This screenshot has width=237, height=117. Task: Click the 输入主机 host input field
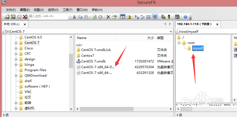click(49, 17)
